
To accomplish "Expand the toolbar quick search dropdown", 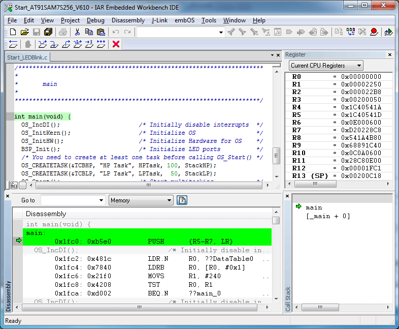I will pyautogui.click(x=221, y=33).
